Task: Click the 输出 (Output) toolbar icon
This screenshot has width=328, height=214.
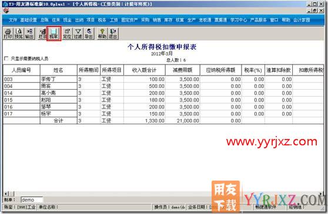Action: coord(29,33)
